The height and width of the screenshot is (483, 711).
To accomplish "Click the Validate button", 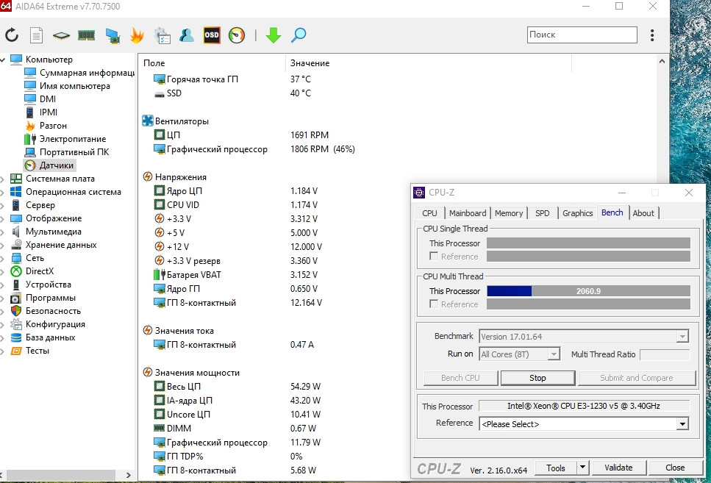I will 618,468.
